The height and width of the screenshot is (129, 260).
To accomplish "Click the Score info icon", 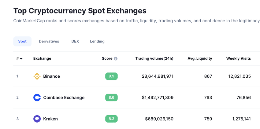I will tap(116, 59).
